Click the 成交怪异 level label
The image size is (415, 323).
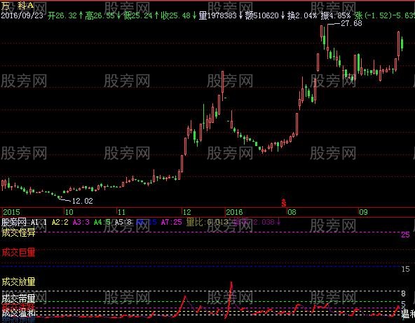[x=18, y=233]
